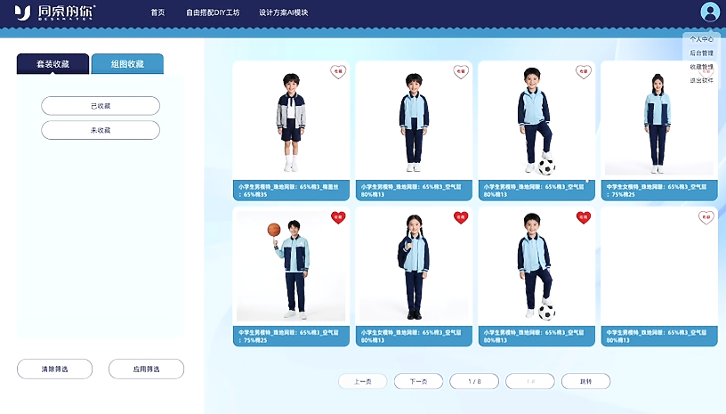Go to next page with 下一页
The height and width of the screenshot is (414, 726).
[x=418, y=382]
